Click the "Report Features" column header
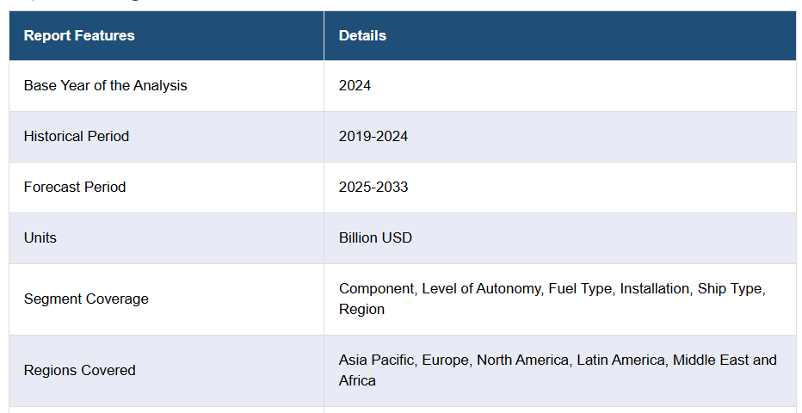 tap(79, 35)
